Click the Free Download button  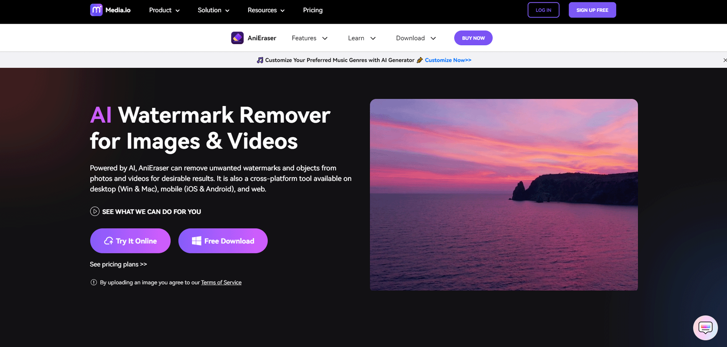223,241
